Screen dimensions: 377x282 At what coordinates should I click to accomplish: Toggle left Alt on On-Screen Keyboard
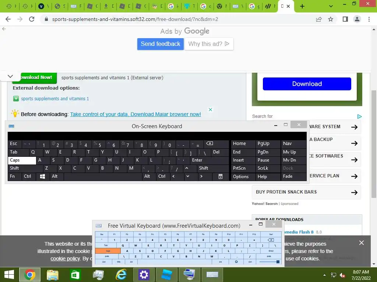(x=56, y=177)
